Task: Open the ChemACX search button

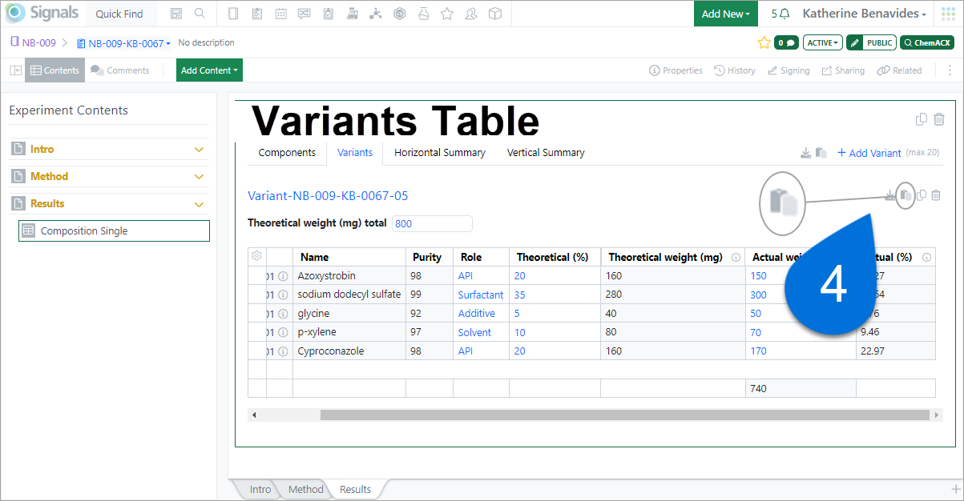Action: tap(926, 42)
